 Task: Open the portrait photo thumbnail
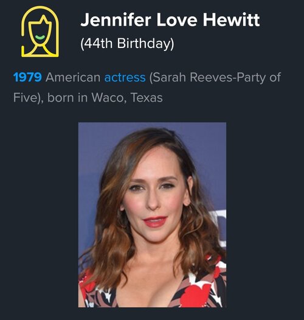coord(152,215)
